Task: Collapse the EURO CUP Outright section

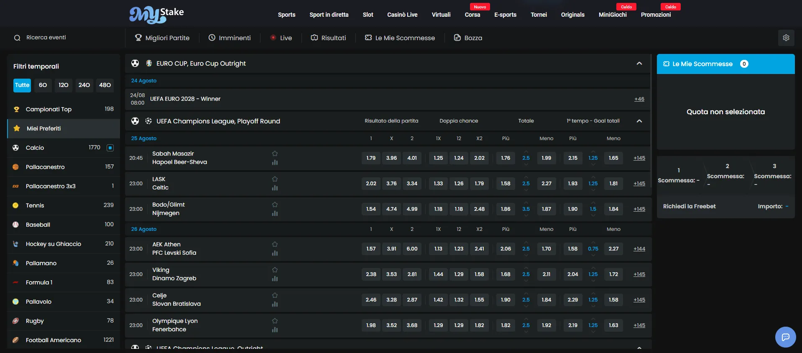Action: coord(639,64)
